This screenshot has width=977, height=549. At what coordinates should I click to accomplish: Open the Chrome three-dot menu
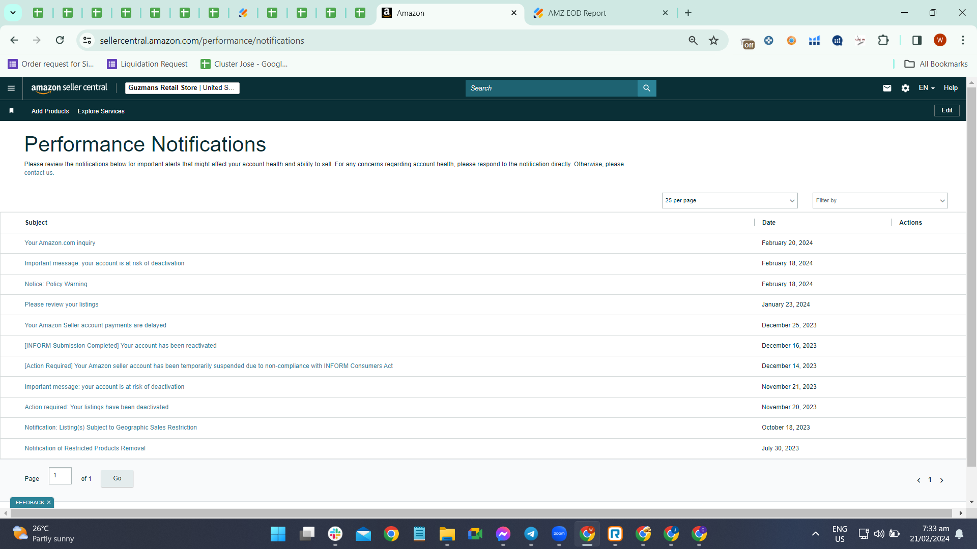click(963, 40)
